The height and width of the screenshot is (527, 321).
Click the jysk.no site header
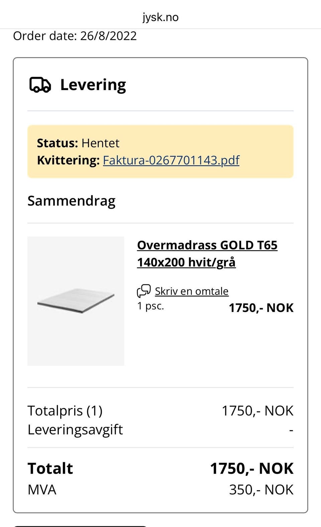point(160,17)
